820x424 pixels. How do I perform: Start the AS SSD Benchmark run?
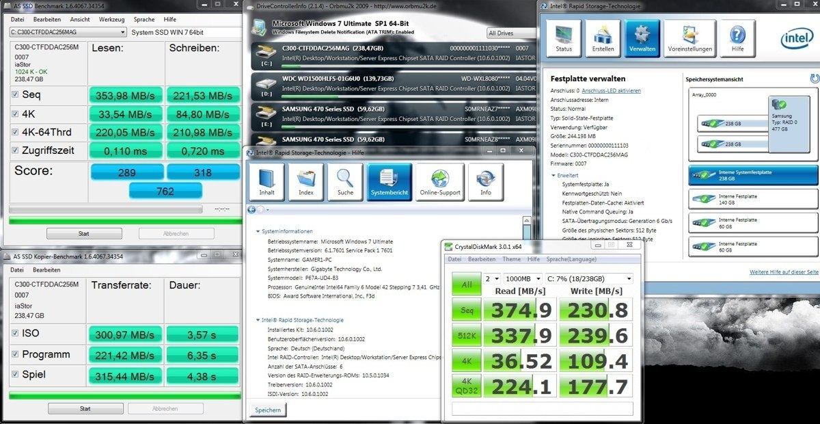pyautogui.click(x=84, y=233)
